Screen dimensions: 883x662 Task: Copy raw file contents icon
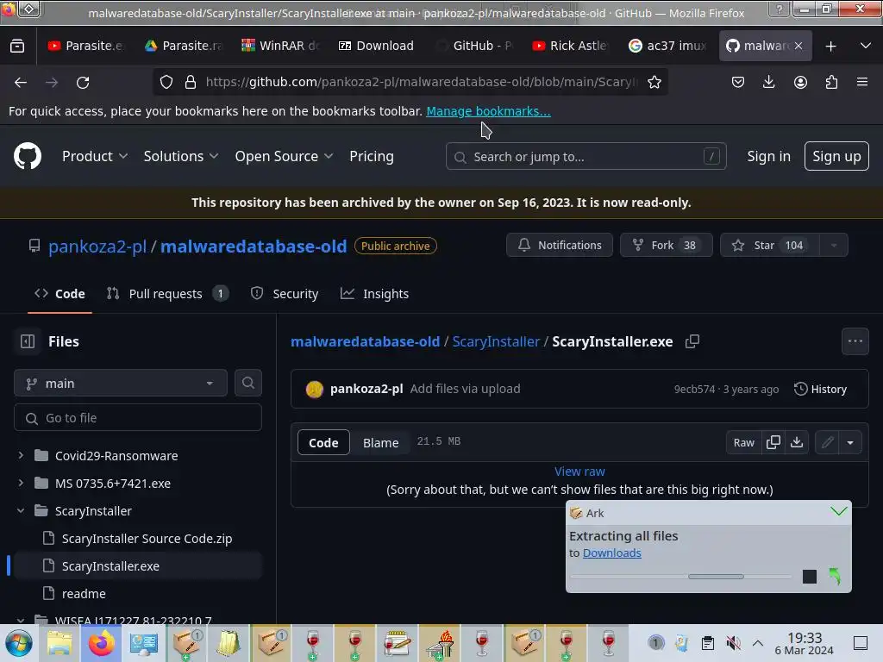[x=773, y=442]
